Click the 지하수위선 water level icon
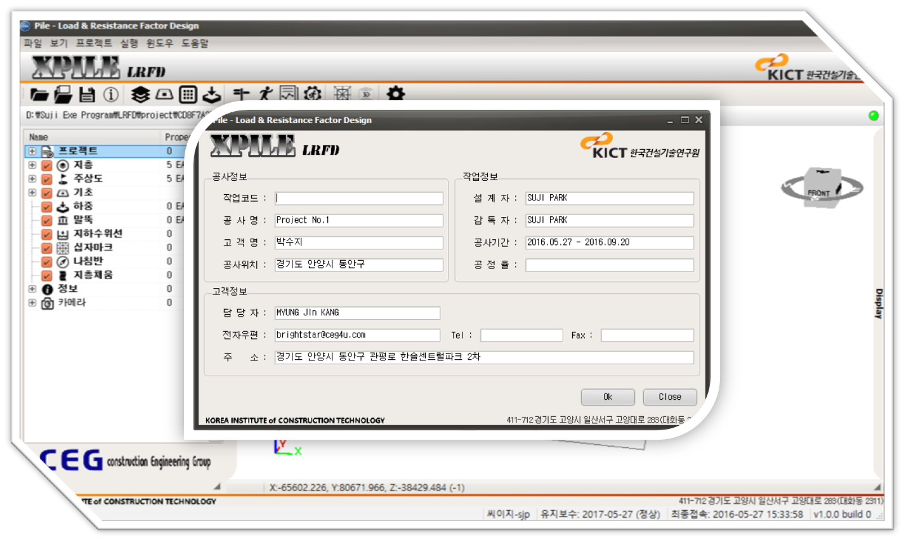Image resolution: width=904 pixels, height=540 pixels. (x=63, y=234)
